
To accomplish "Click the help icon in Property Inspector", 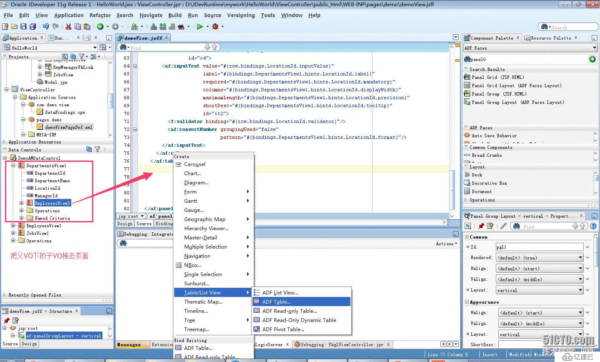I will [x=593, y=226].
